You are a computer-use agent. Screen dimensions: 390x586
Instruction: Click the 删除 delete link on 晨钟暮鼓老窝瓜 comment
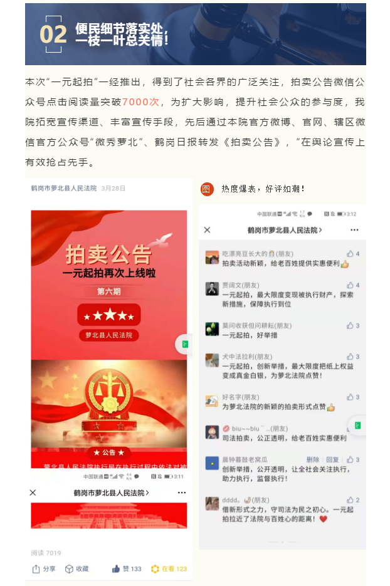313,459
